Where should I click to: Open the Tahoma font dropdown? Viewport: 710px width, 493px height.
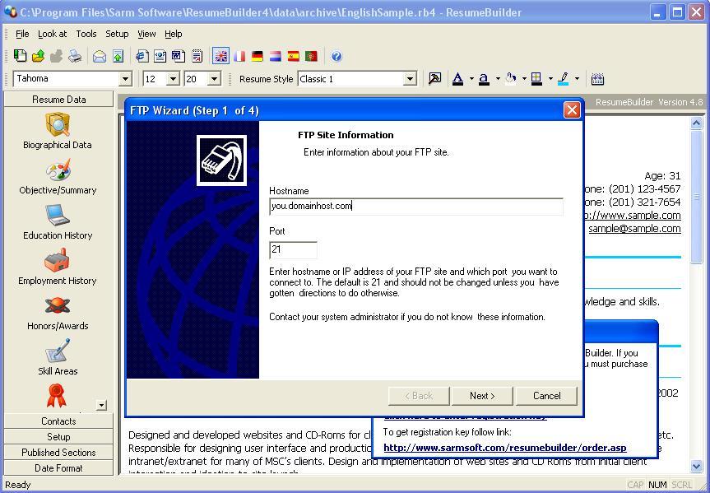click(125, 79)
